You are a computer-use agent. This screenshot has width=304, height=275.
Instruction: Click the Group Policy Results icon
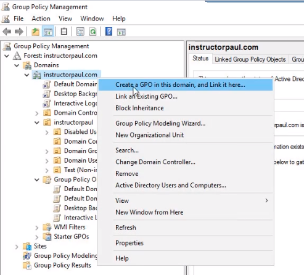27,265
